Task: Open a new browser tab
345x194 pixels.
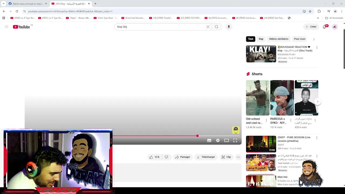Action: click(x=95, y=4)
